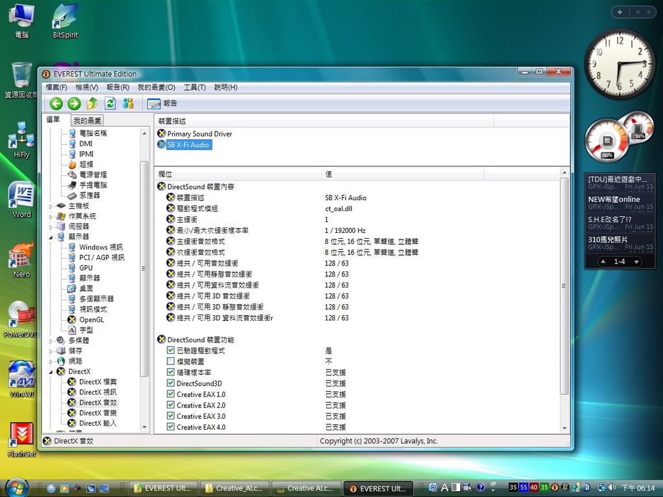The image size is (663, 497).
Task: Switch to the 我的最愛 tab
Action: click(x=87, y=120)
